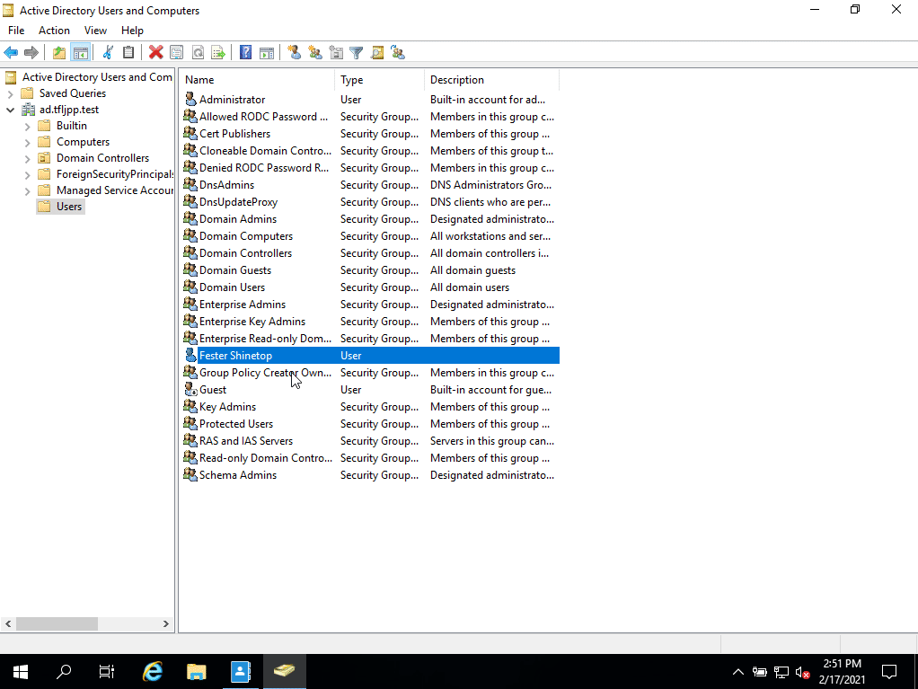918x689 pixels.
Task: Open the Help menu
Action: (x=132, y=31)
